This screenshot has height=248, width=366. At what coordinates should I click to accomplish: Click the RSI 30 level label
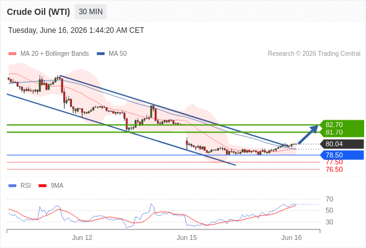329,222
